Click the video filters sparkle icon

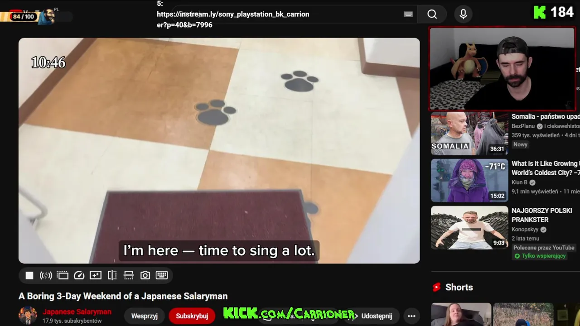click(x=96, y=275)
